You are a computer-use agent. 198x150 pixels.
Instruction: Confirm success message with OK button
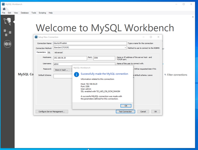[x=126, y=106]
